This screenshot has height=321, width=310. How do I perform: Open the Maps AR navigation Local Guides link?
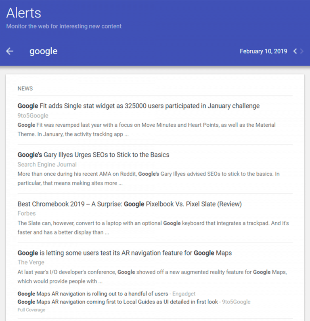118,302
